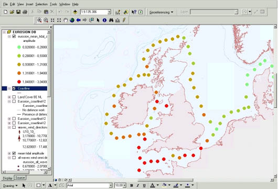Click the Arial font name field

(x=88, y=185)
